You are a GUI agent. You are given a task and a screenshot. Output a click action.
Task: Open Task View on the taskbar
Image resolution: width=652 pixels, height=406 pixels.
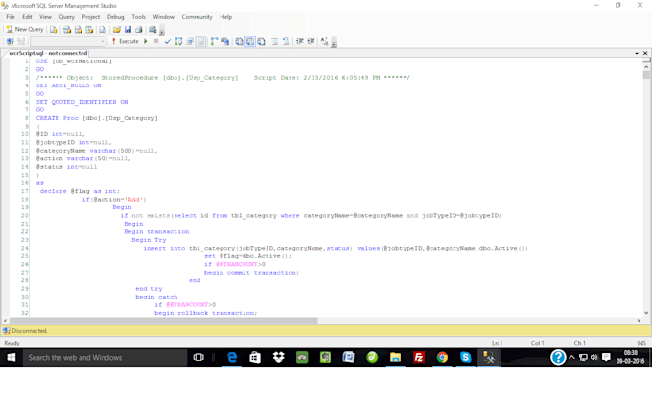pos(198,358)
